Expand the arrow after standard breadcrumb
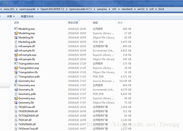Screen dimensions: 183x131 (135, 9)
